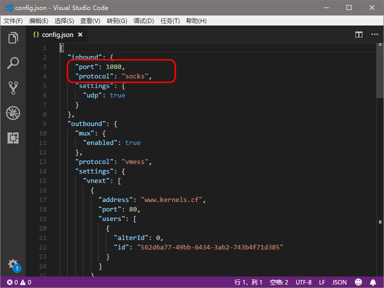Minimize the Visual Studio Code window
384x288 pixels.
click(x=326, y=8)
